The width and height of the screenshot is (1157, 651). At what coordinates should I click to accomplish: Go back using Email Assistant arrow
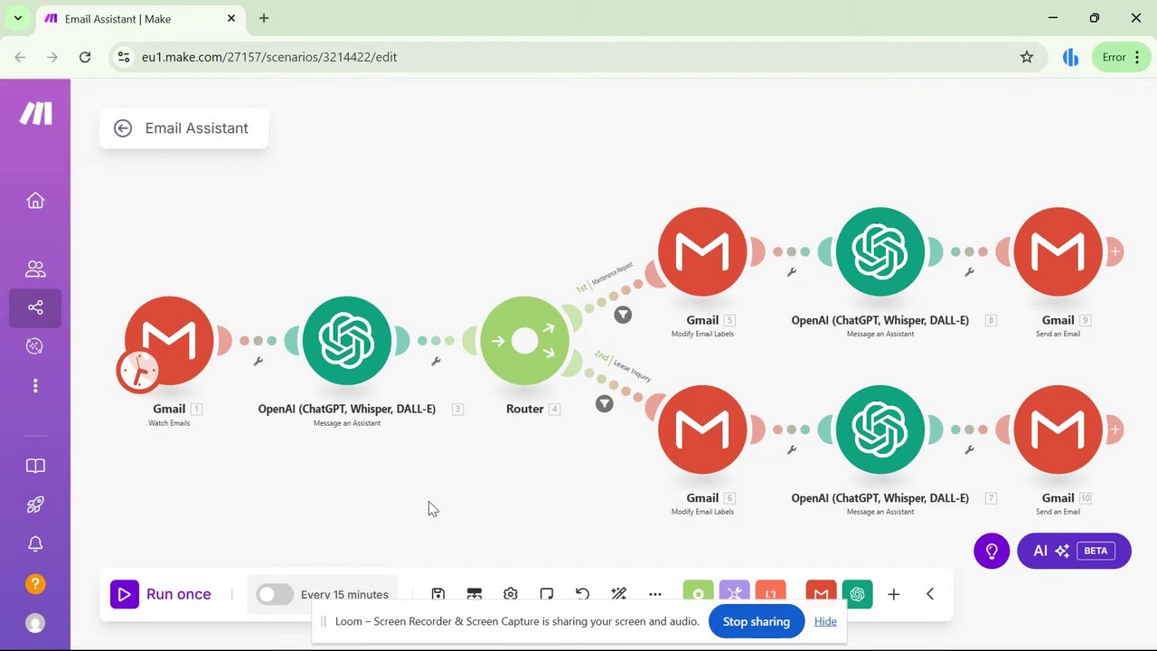point(123,128)
